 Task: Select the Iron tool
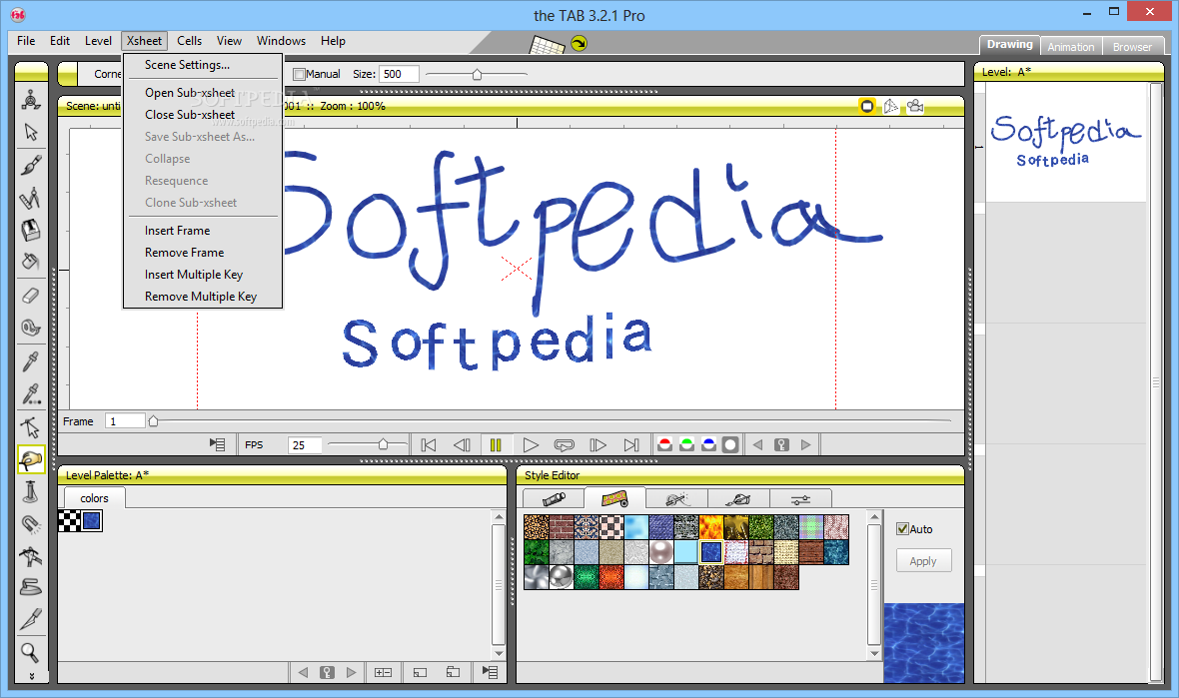click(31, 587)
